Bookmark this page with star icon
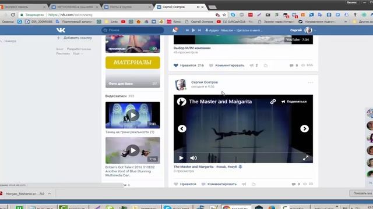Screen dimensions: 373x209 pyautogui.click(x=224, y=15)
